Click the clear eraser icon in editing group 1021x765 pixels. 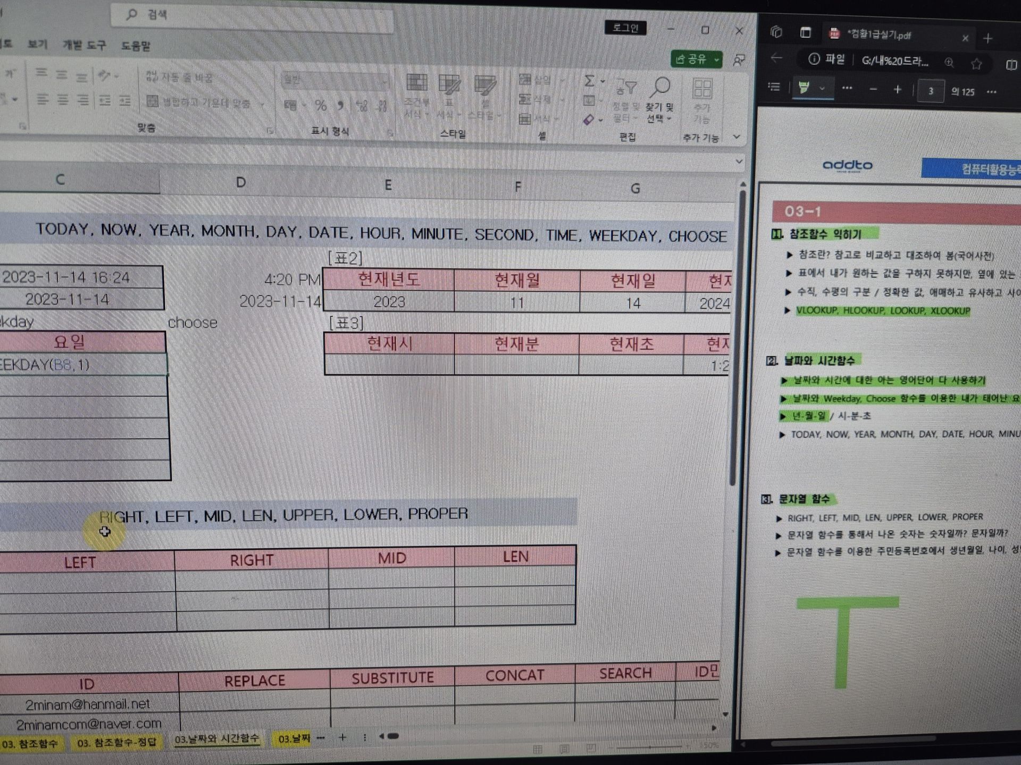coord(589,120)
